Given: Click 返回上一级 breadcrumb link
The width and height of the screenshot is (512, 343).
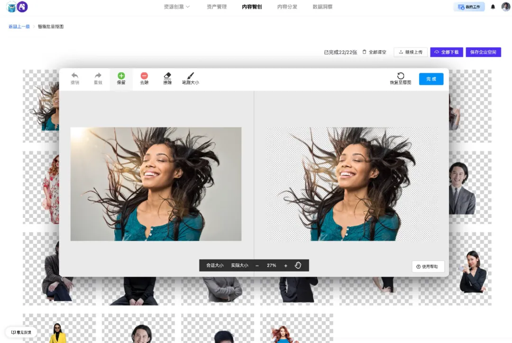Looking at the screenshot, I should (x=19, y=27).
